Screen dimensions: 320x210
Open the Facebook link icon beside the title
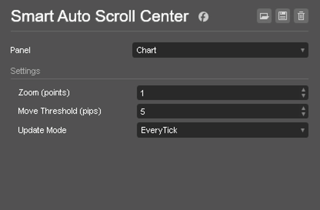pos(204,17)
